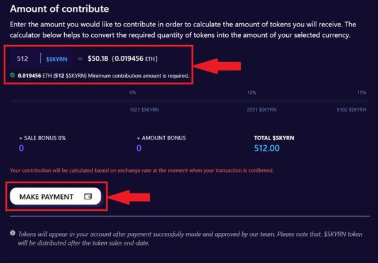This screenshot has height=263, width=378.
Task: Choose the 1021 $SKYRN tier amount
Action: point(142,109)
